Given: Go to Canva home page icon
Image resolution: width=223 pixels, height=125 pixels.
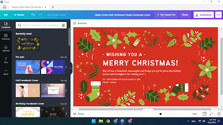Looking at the screenshot, I should (5, 7).
